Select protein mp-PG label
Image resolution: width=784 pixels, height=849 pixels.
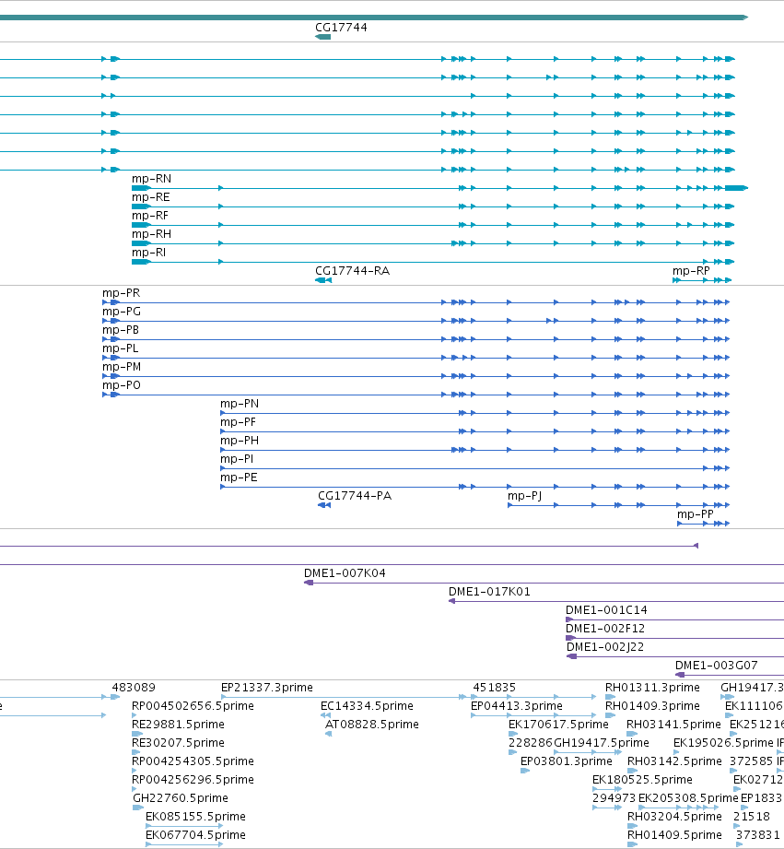[122, 312]
